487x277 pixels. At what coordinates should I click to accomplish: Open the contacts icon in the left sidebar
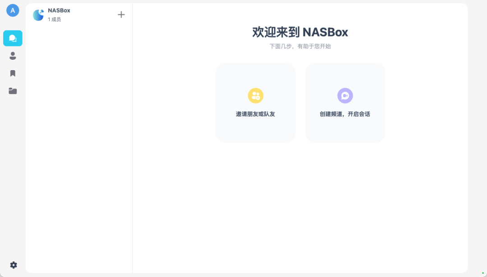12,56
